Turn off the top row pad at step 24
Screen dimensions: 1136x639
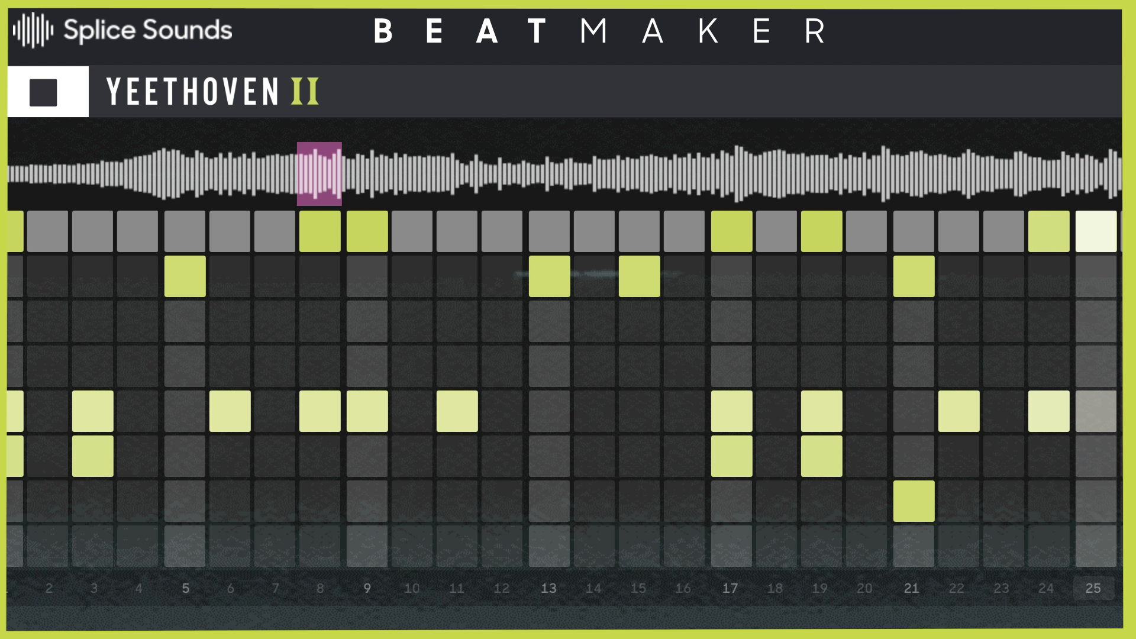(1049, 231)
